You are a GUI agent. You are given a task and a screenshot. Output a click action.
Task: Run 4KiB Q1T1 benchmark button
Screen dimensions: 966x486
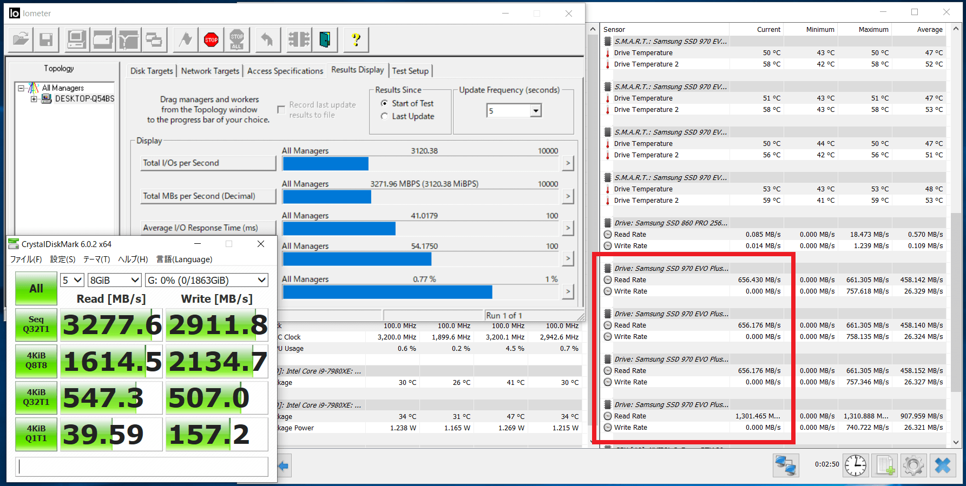[x=36, y=434]
